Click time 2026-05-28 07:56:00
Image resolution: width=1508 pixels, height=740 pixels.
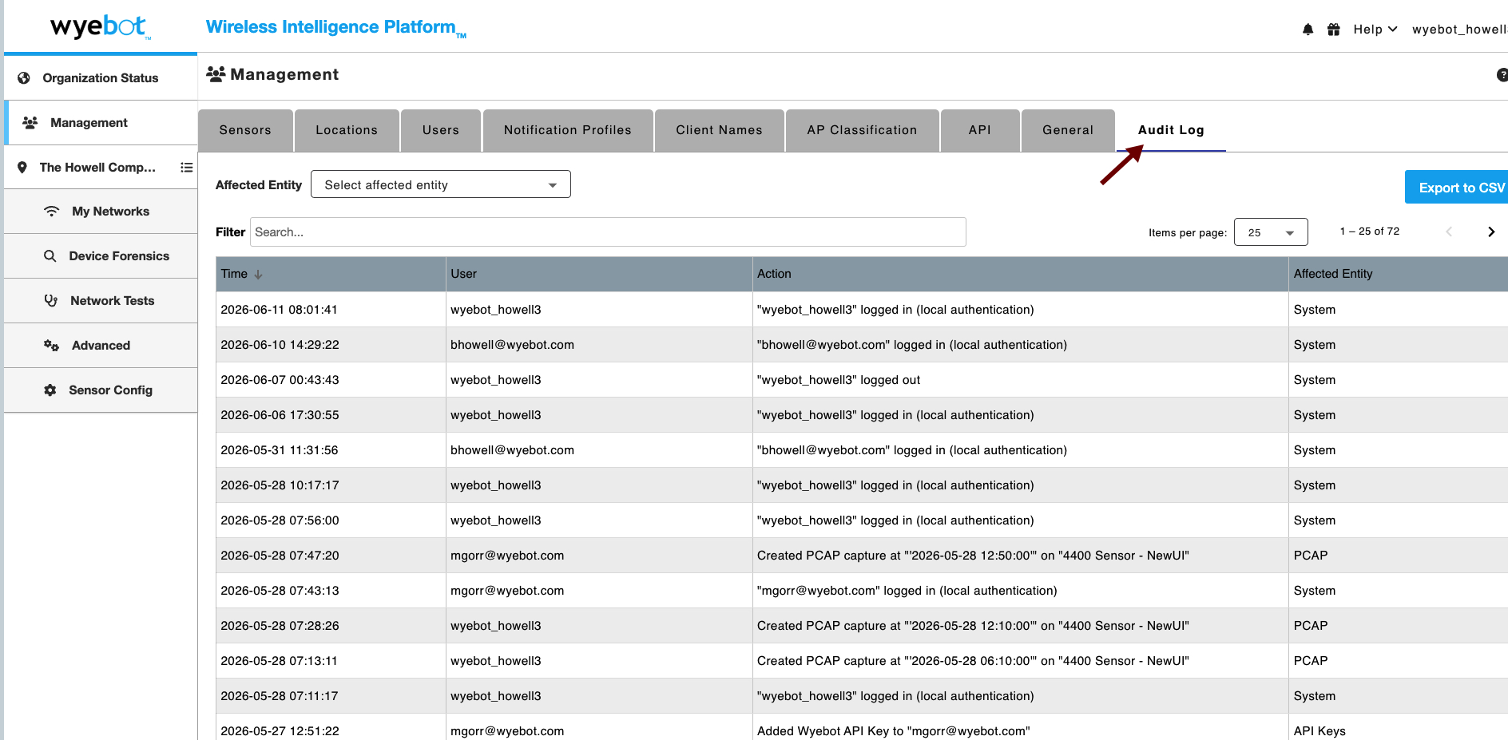click(x=280, y=520)
